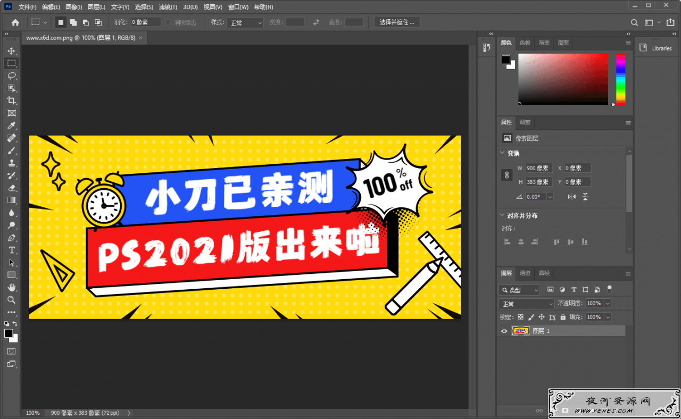
Task: Select the Move tool
Action: click(11, 51)
